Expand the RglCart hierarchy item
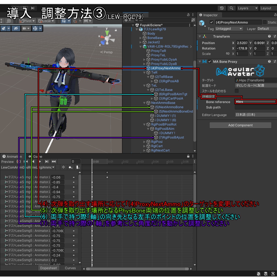This screenshot has height=277, width=277. click(x=144, y=146)
